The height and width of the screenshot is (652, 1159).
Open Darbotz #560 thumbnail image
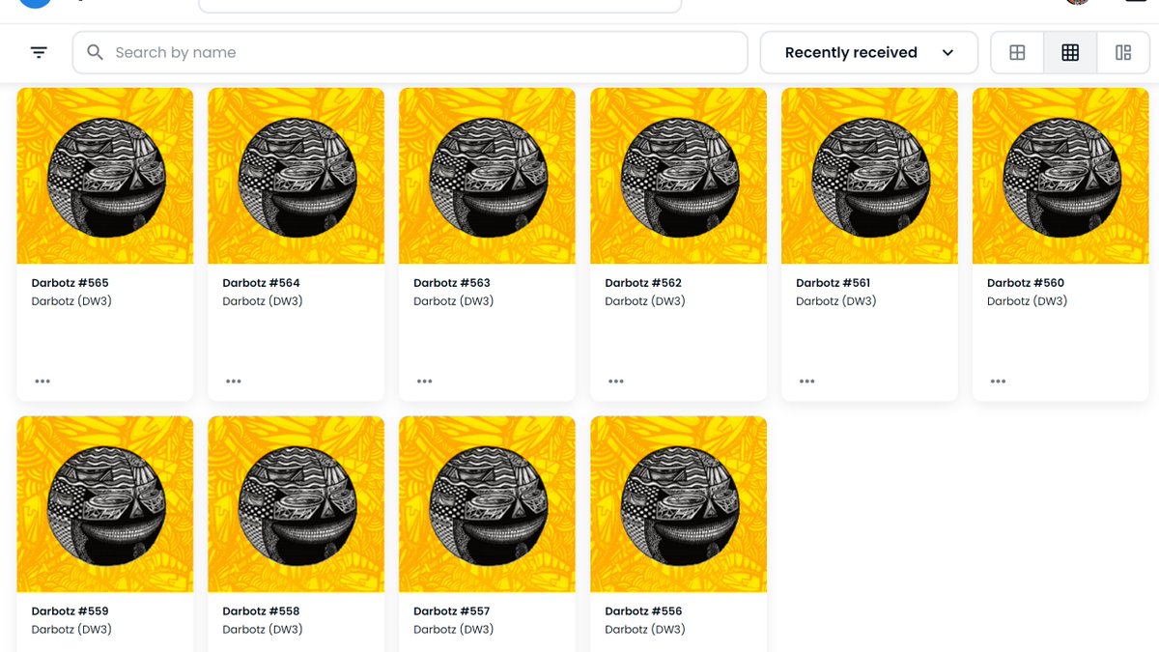tap(1061, 176)
